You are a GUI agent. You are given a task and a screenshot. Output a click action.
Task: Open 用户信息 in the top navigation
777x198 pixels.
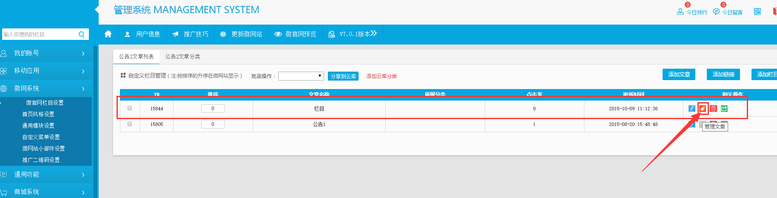(x=142, y=34)
